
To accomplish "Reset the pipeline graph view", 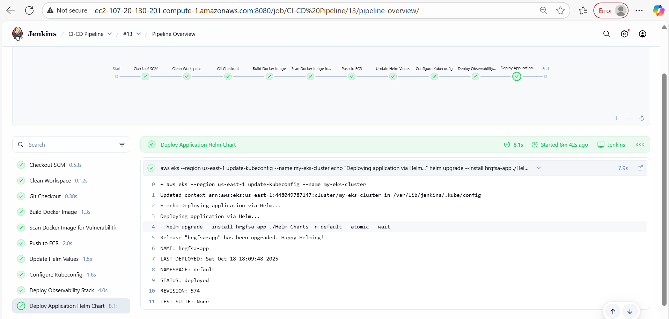I will 642,118.
